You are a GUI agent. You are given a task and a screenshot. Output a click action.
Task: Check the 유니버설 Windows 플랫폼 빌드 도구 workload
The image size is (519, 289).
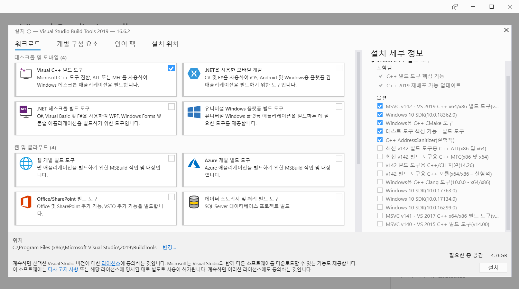pos(339,107)
